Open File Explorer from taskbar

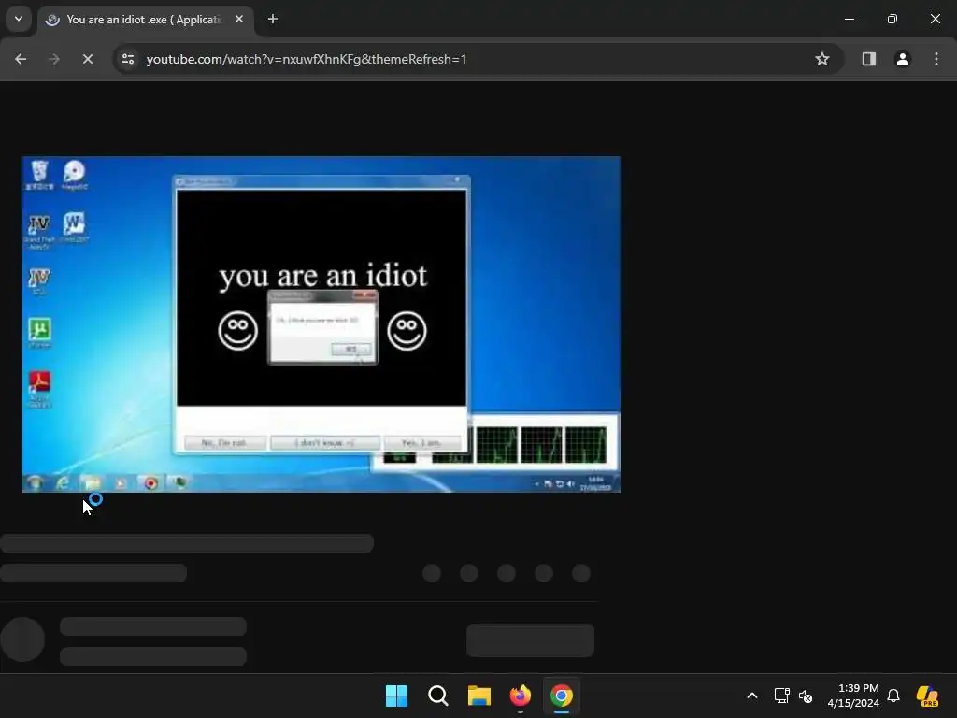click(479, 696)
